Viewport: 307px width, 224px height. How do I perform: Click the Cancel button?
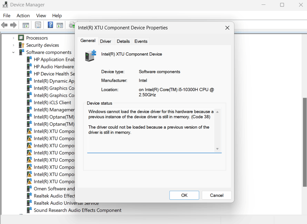click(x=216, y=195)
